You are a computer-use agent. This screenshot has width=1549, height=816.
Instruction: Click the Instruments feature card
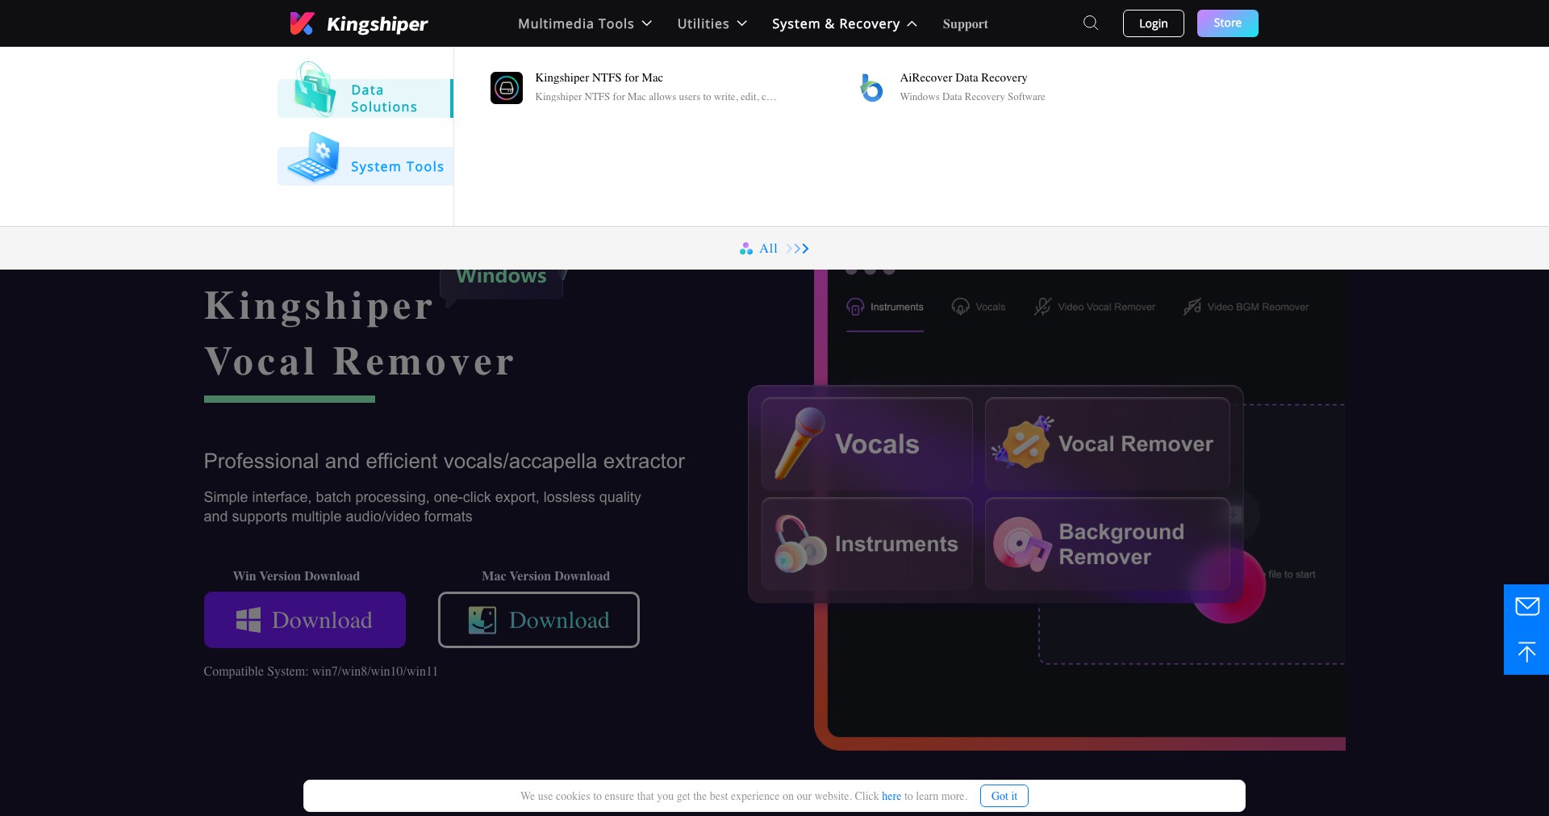tap(867, 544)
